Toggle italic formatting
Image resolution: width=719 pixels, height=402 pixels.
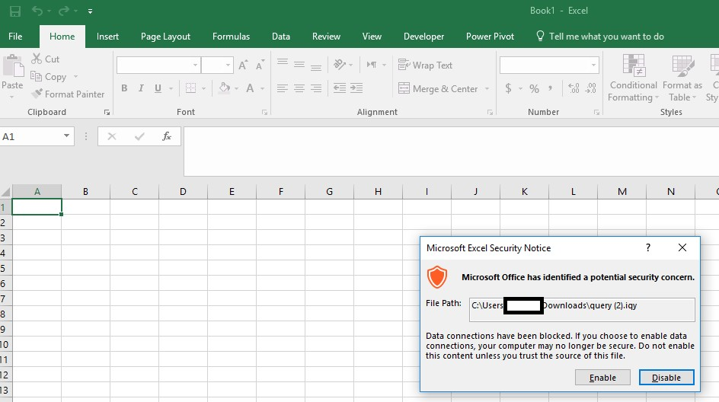click(141, 88)
